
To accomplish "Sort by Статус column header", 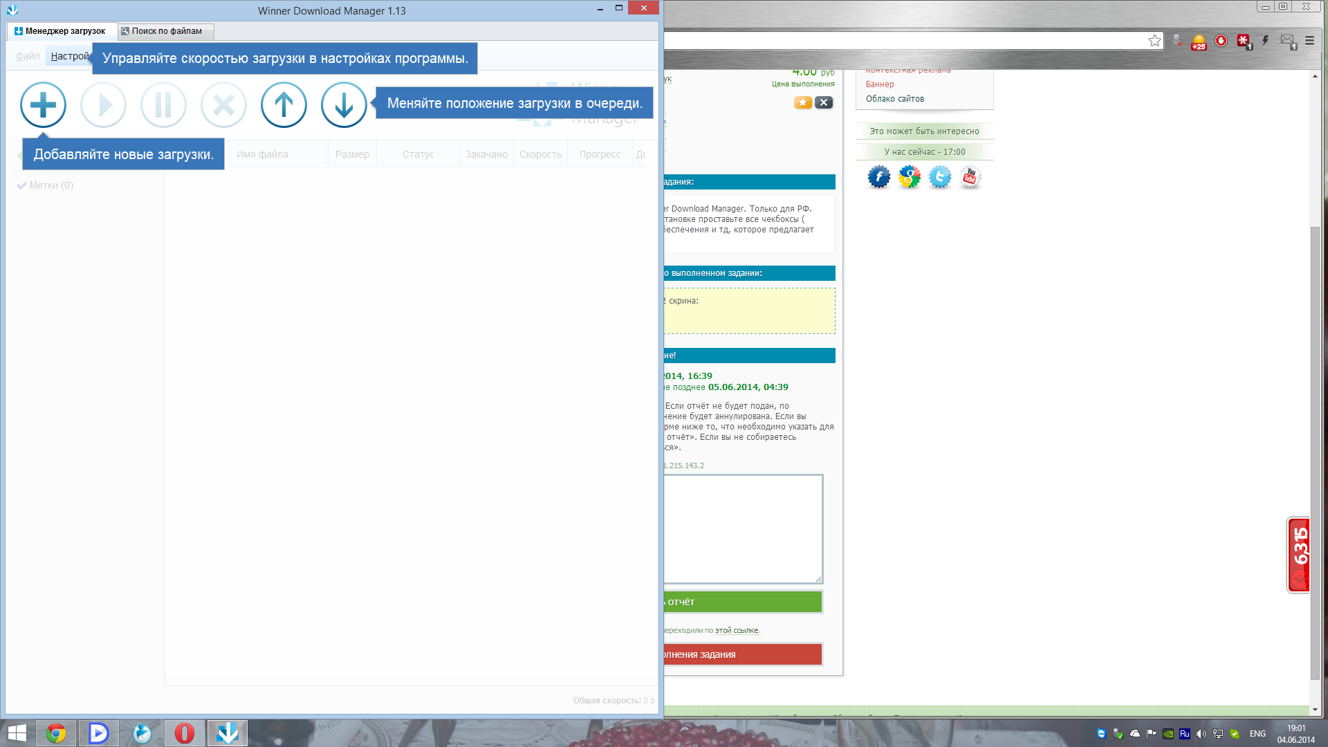I will (418, 154).
